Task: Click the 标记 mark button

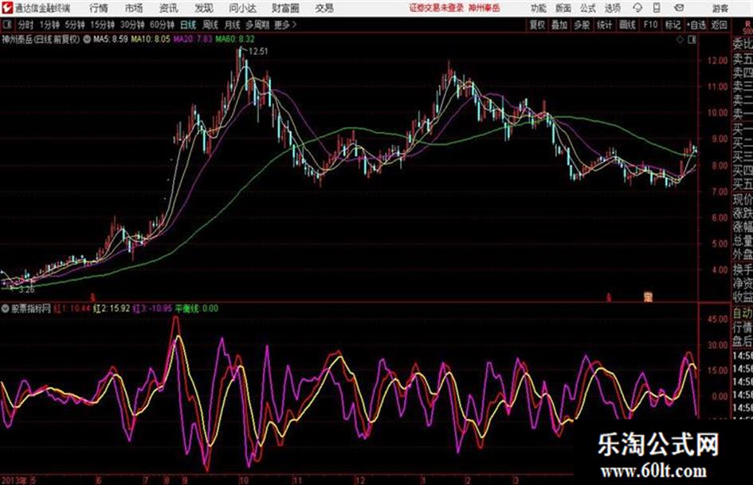Action: click(x=673, y=25)
